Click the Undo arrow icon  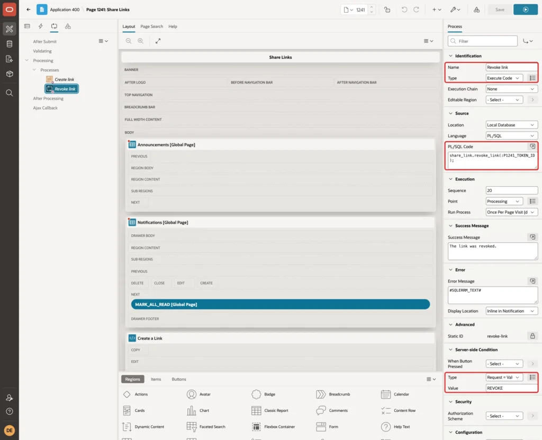(x=404, y=10)
